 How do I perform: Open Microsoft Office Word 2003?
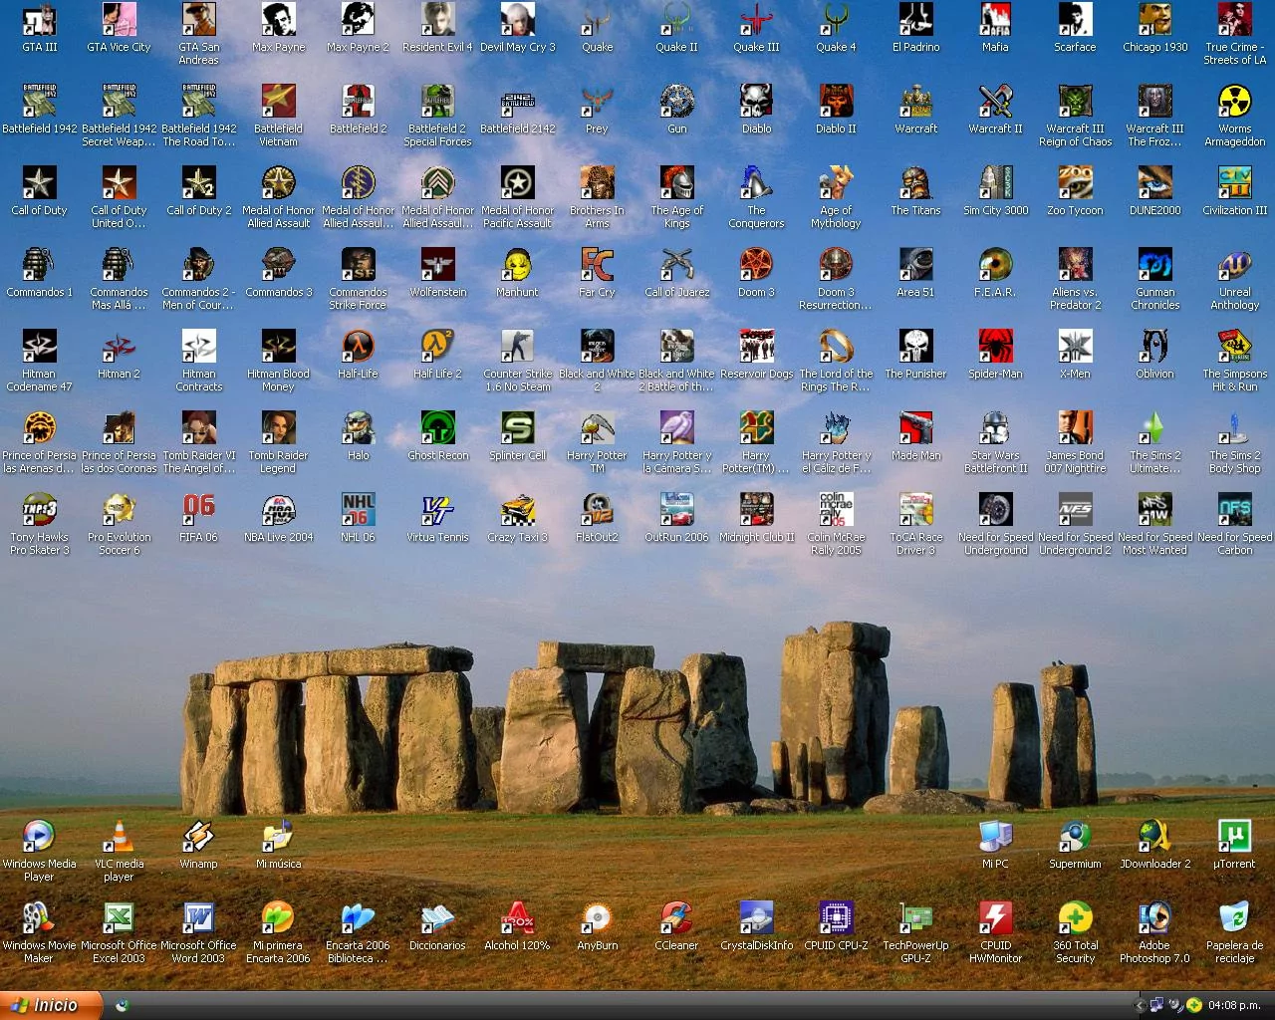(x=198, y=918)
